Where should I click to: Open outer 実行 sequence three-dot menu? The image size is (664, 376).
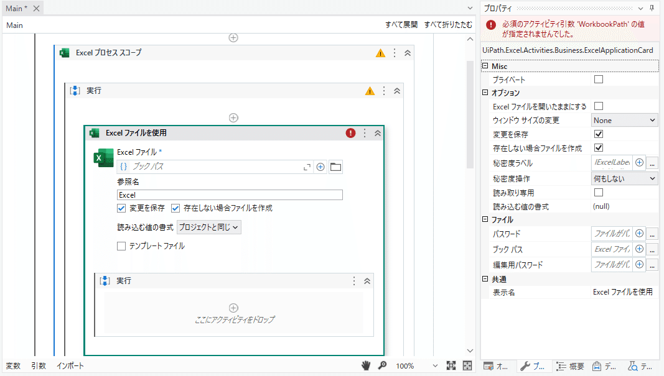click(384, 91)
